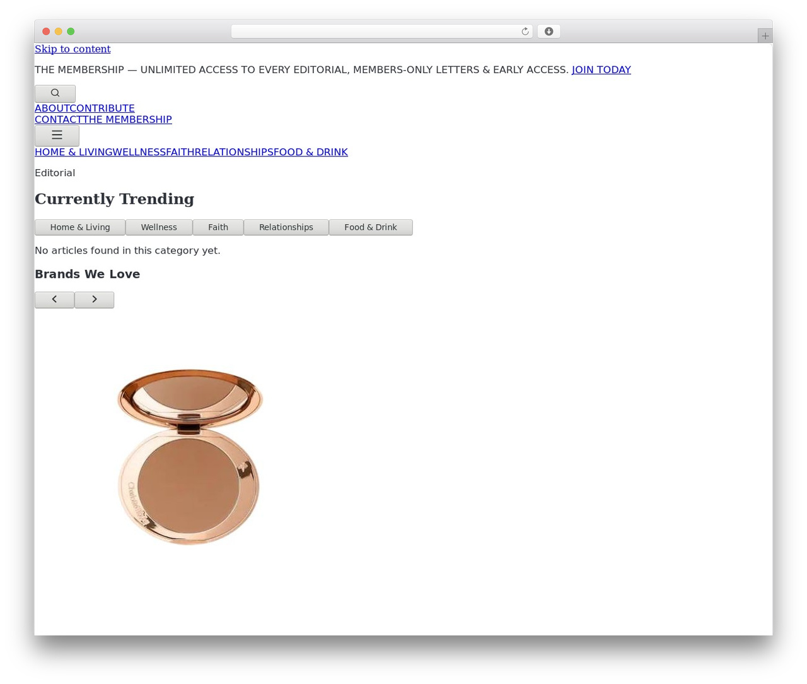Click Skip to content link
Screen dimensions: 807x684
click(x=73, y=49)
